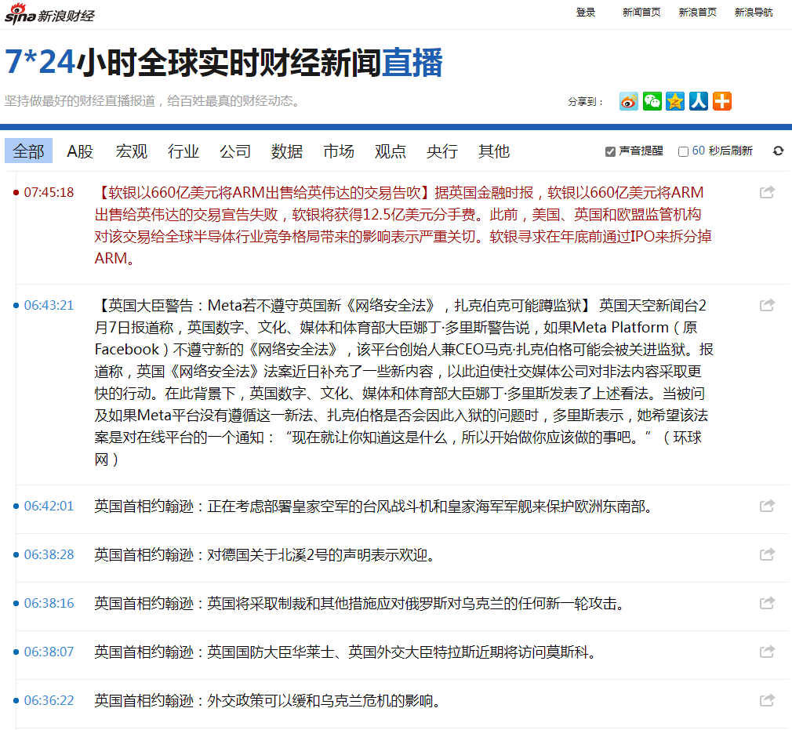Screen dimensions: 792x730
Task: Share the 06:38:16 sanctions news item
Action: coord(767,603)
